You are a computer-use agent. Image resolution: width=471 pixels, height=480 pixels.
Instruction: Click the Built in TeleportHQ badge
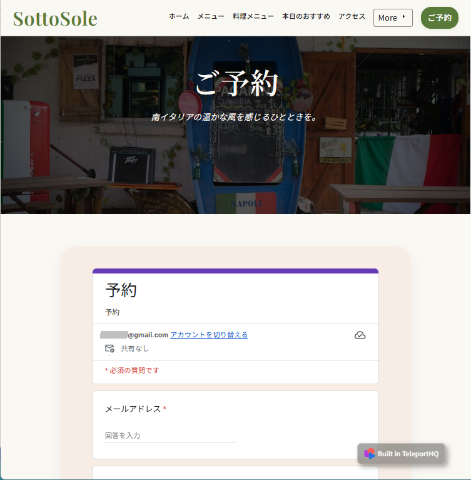(x=401, y=454)
